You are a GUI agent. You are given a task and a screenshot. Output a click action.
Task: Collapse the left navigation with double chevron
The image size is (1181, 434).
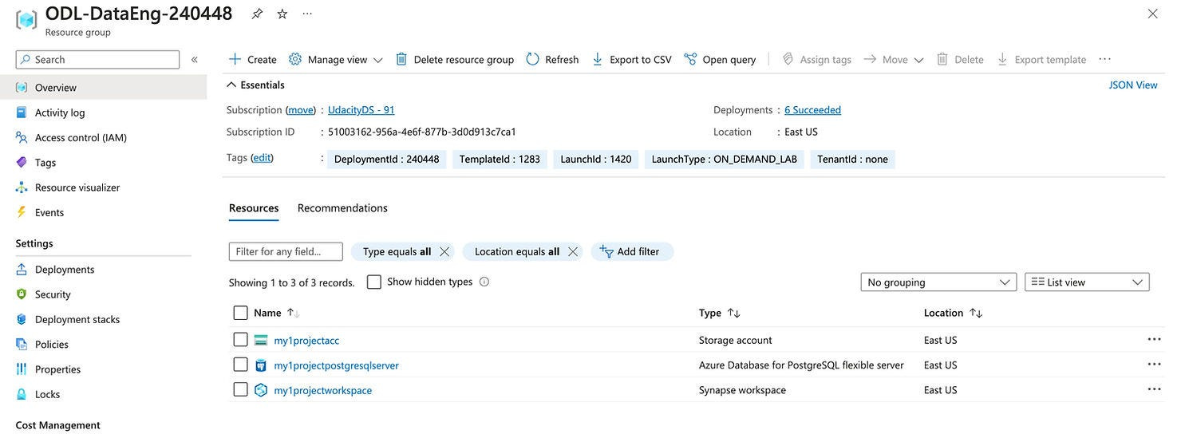[195, 60]
